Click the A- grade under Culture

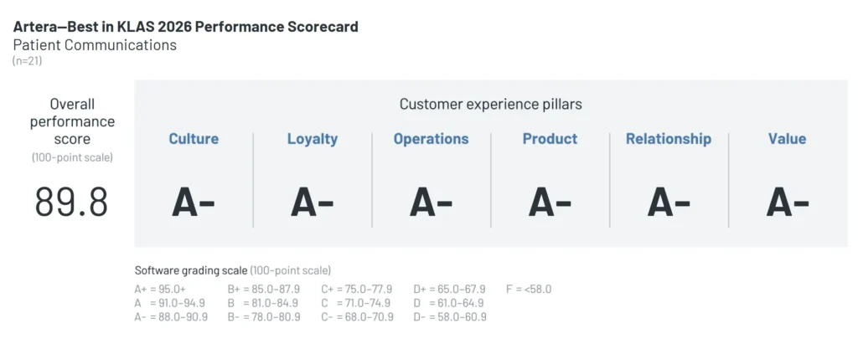194,203
